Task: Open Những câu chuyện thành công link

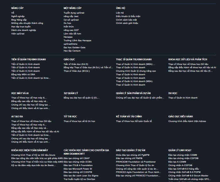Action: 27,23
